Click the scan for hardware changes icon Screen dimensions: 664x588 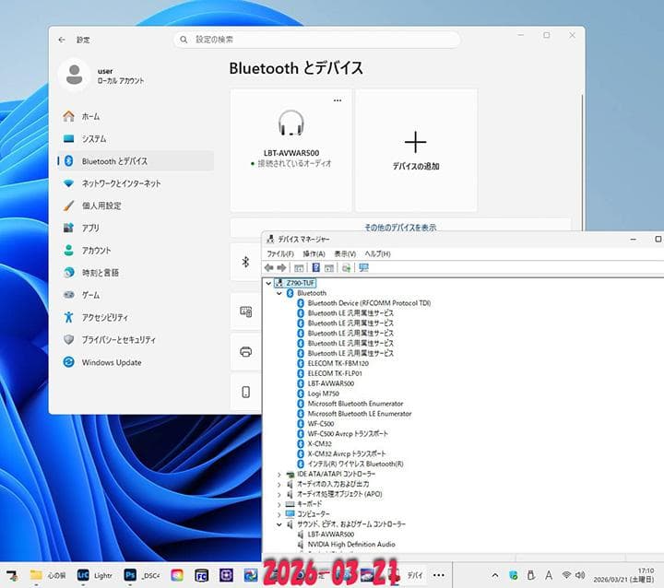coord(346,267)
